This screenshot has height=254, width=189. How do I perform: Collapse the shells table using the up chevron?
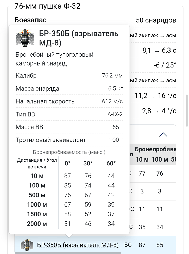pos(163,135)
